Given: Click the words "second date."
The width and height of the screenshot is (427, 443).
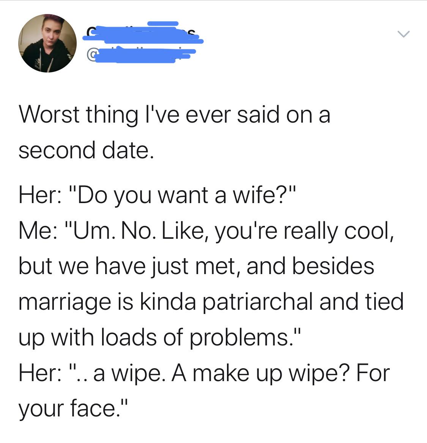Looking at the screenshot, I should (x=86, y=151).
